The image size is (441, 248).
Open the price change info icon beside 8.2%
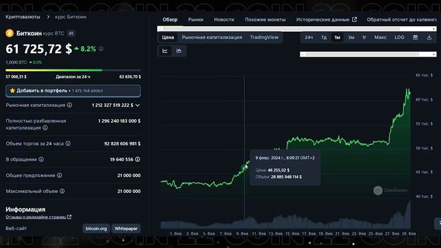click(x=101, y=49)
